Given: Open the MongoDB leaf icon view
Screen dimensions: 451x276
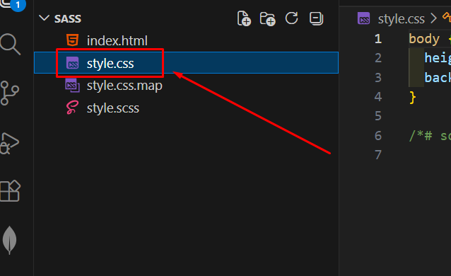Looking at the screenshot, I should pos(9,240).
